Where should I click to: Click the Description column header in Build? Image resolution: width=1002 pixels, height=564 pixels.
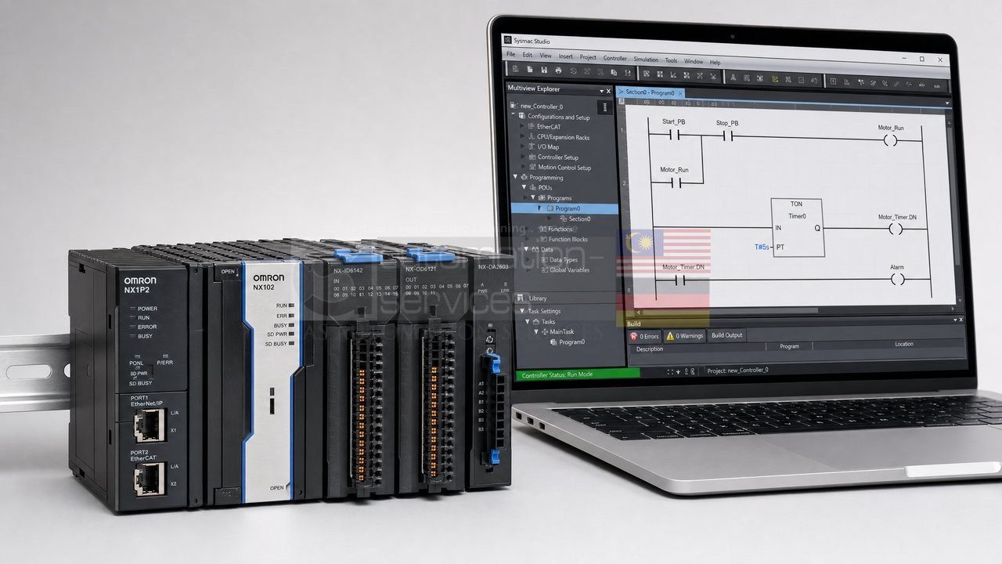(x=650, y=349)
